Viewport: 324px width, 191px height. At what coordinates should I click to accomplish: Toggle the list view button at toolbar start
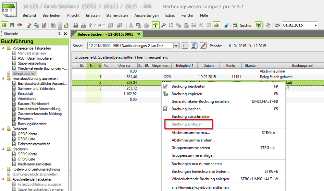click(x=5, y=25)
